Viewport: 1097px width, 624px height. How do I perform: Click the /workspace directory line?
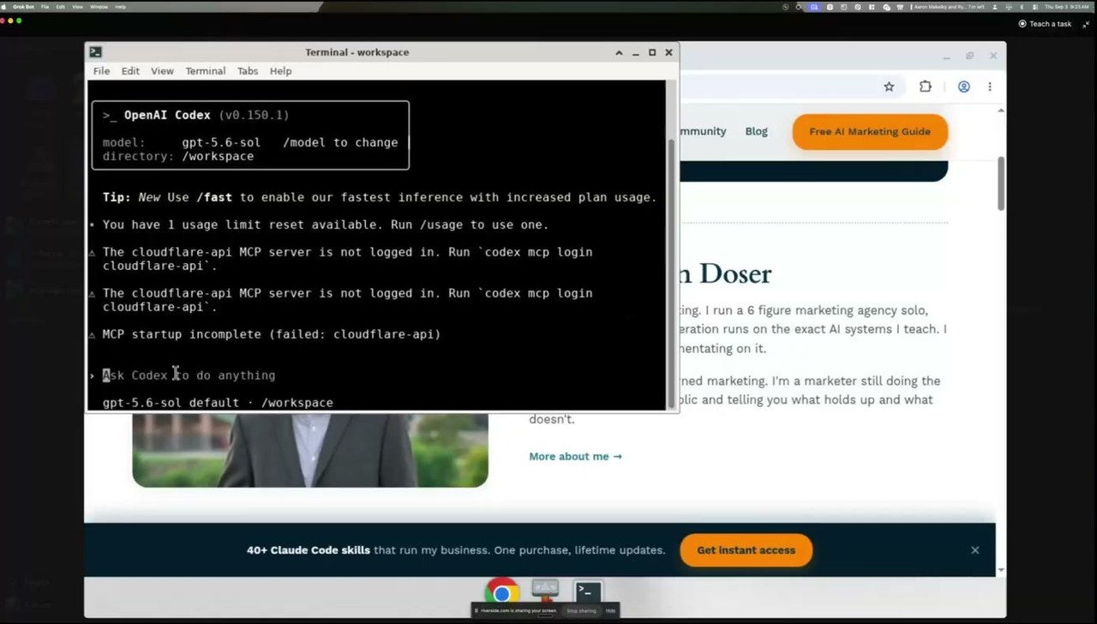[178, 156]
